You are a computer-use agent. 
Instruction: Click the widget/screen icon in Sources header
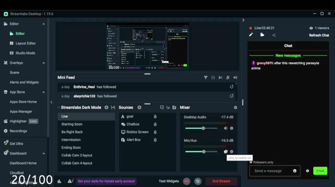click(162, 107)
